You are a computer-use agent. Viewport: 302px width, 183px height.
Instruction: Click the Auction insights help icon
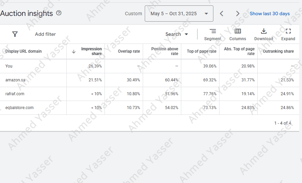[59, 13]
